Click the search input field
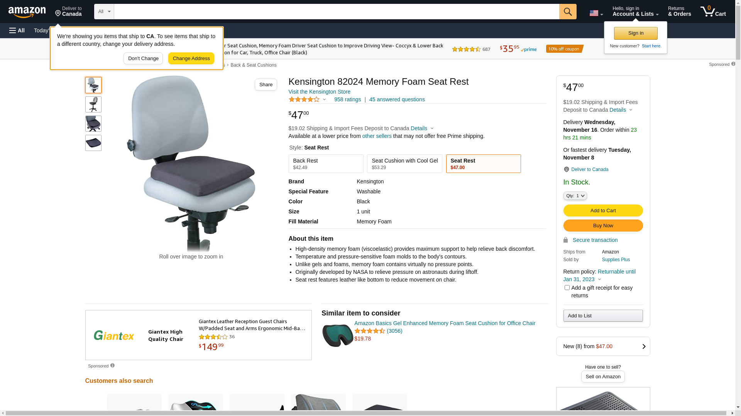This screenshot has width=741, height=416. (x=336, y=12)
